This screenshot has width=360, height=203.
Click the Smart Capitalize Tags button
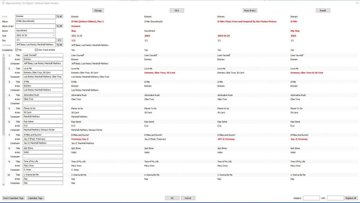click(x=13, y=198)
